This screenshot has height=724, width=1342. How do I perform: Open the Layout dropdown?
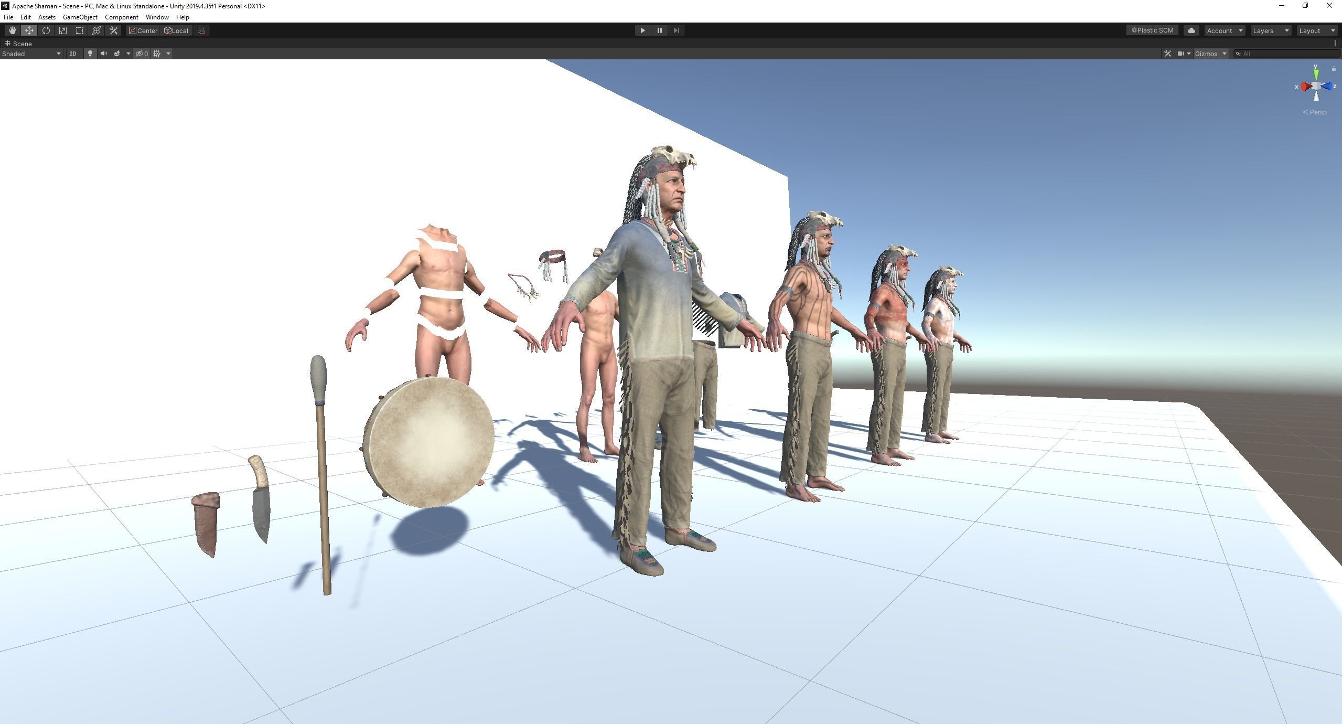pos(1316,30)
